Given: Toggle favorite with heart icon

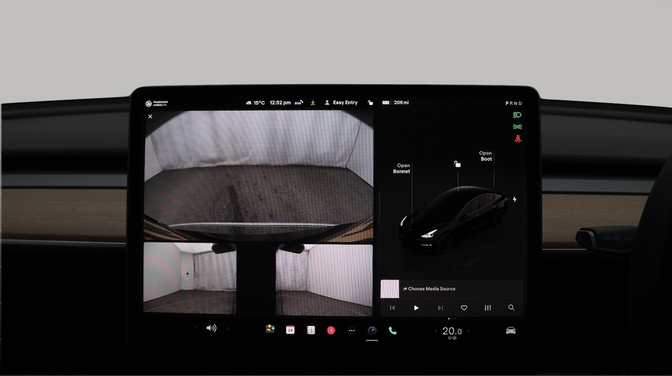Looking at the screenshot, I should pyautogui.click(x=464, y=308).
